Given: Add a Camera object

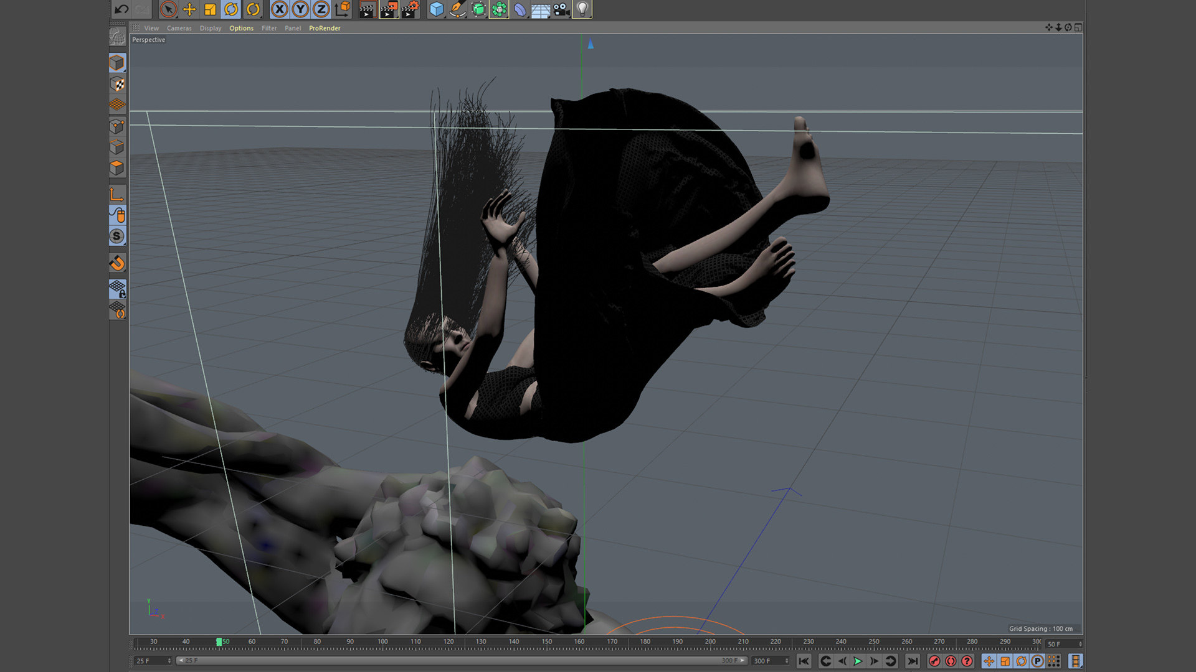Looking at the screenshot, I should click(x=561, y=9).
